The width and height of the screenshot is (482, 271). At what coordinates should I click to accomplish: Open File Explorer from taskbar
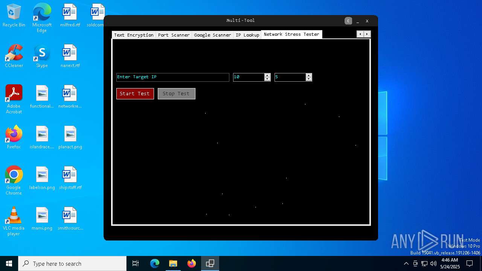coord(173,263)
